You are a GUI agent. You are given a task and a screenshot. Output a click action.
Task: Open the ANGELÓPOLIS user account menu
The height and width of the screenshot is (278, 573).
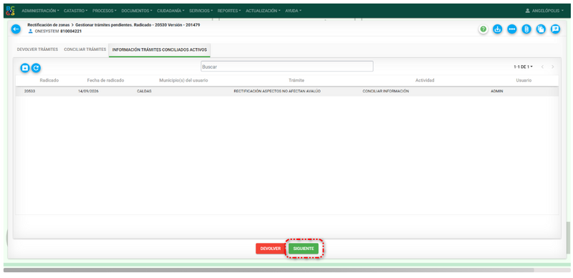pyautogui.click(x=544, y=11)
